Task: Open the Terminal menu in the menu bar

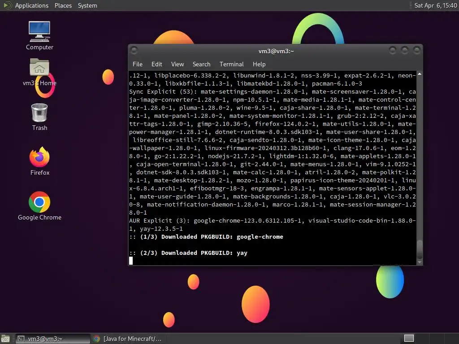Action: pos(231,64)
